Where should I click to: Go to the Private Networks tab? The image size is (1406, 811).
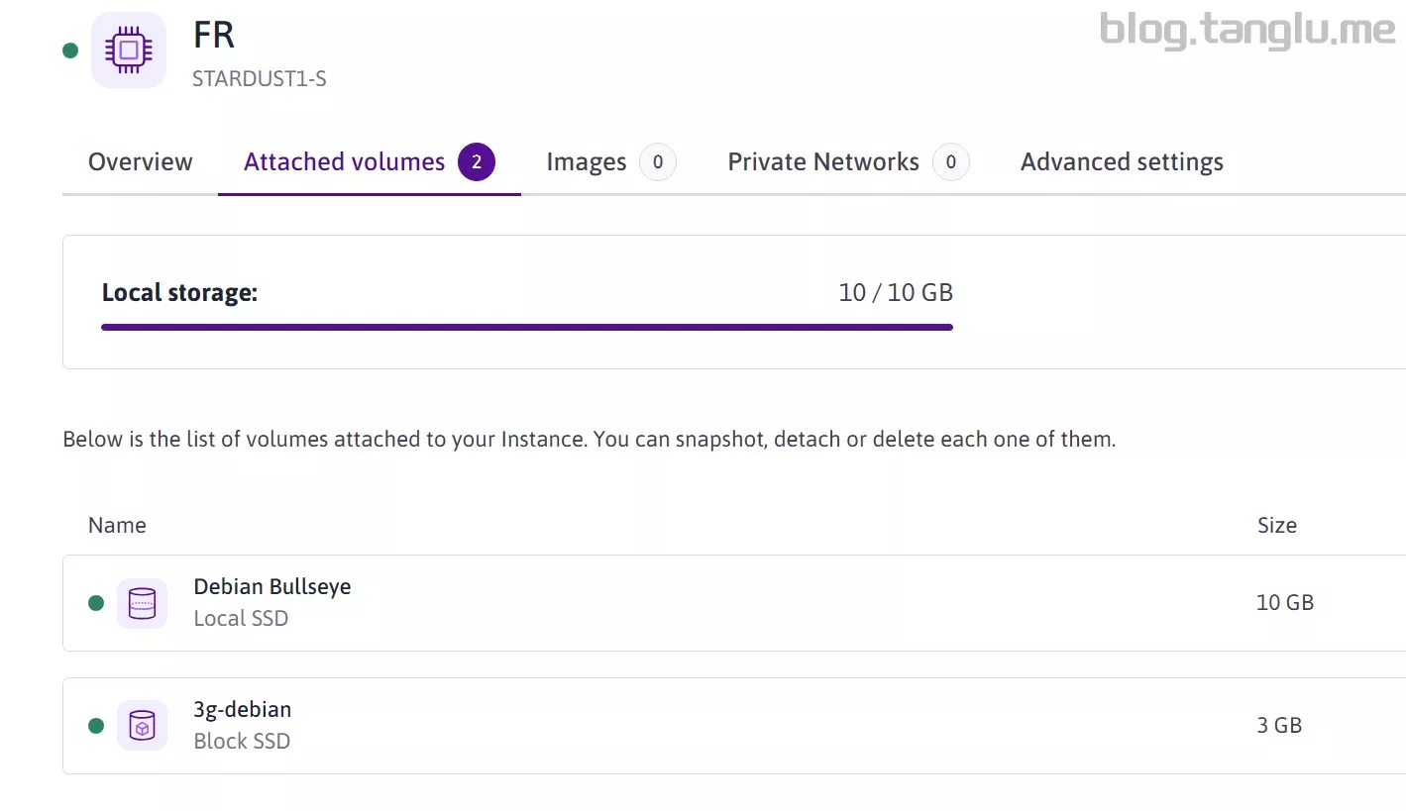pyautogui.click(x=823, y=162)
